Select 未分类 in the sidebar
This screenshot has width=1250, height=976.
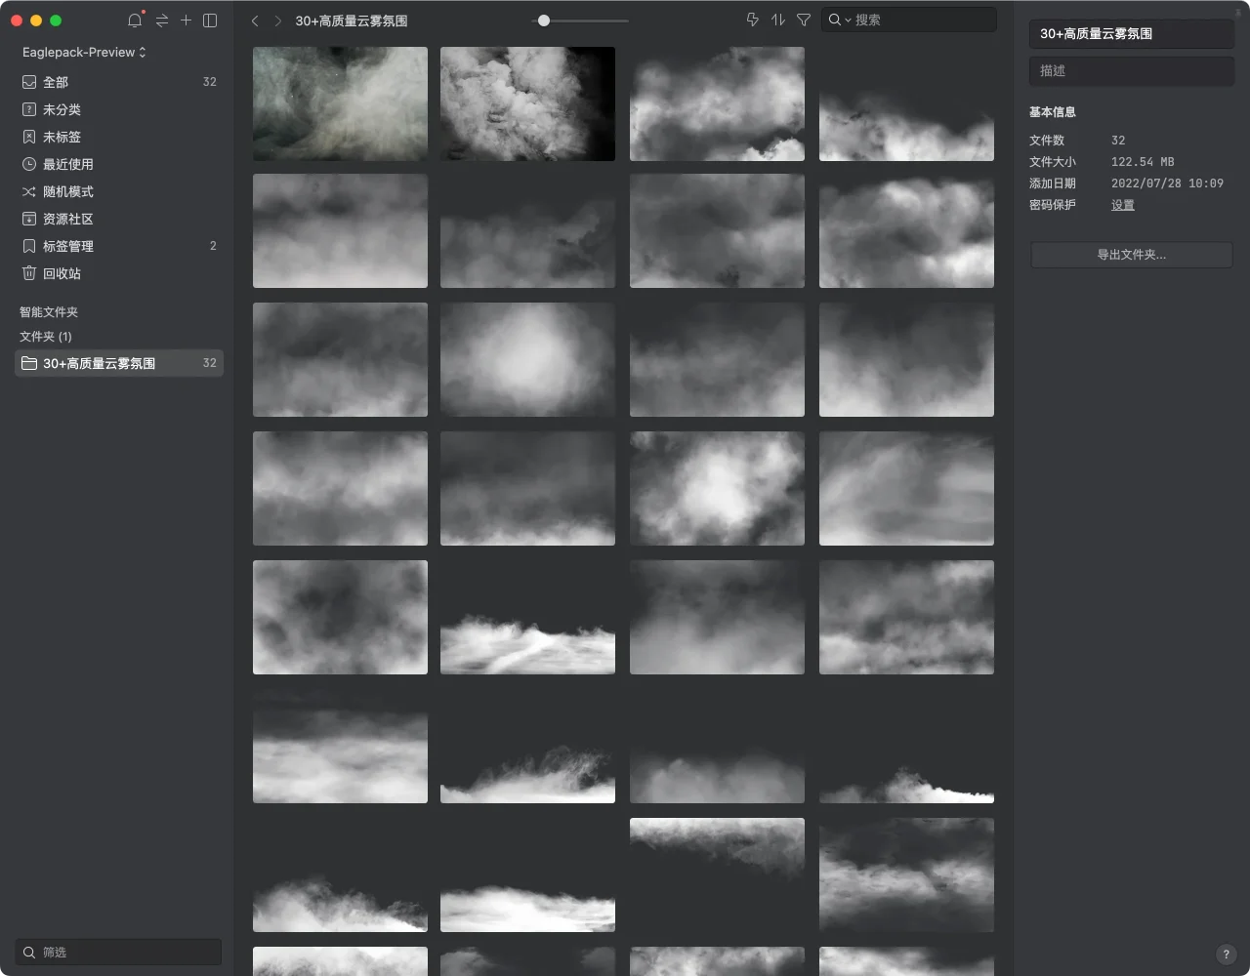pyautogui.click(x=119, y=109)
